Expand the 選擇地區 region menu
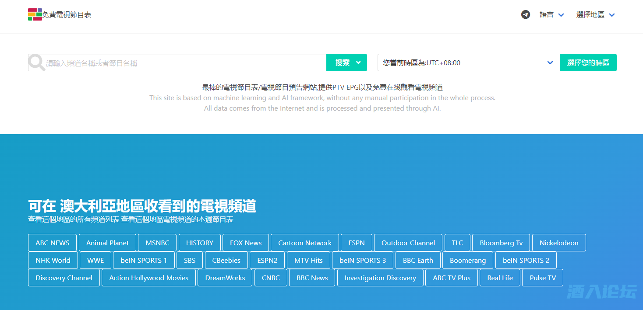Viewport: 643px width, 310px height. click(595, 15)
